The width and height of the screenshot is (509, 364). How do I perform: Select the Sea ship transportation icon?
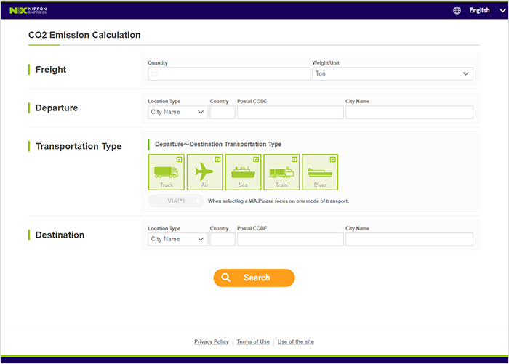[x=243, y=172]
